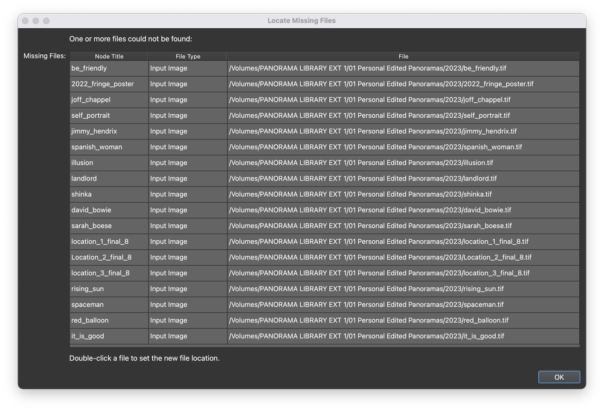This screenshot has width=604, height=411.
Task: Select the Location_2_final_8 node title cell
Action: [x=109, y=258]
